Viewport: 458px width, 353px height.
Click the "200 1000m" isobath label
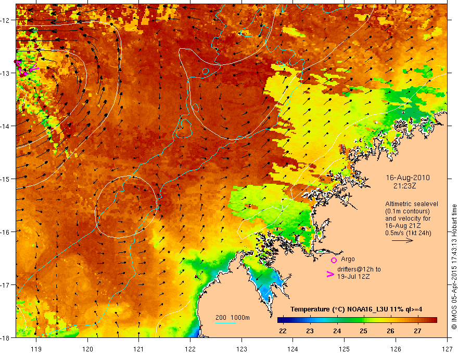pos(233,318)
